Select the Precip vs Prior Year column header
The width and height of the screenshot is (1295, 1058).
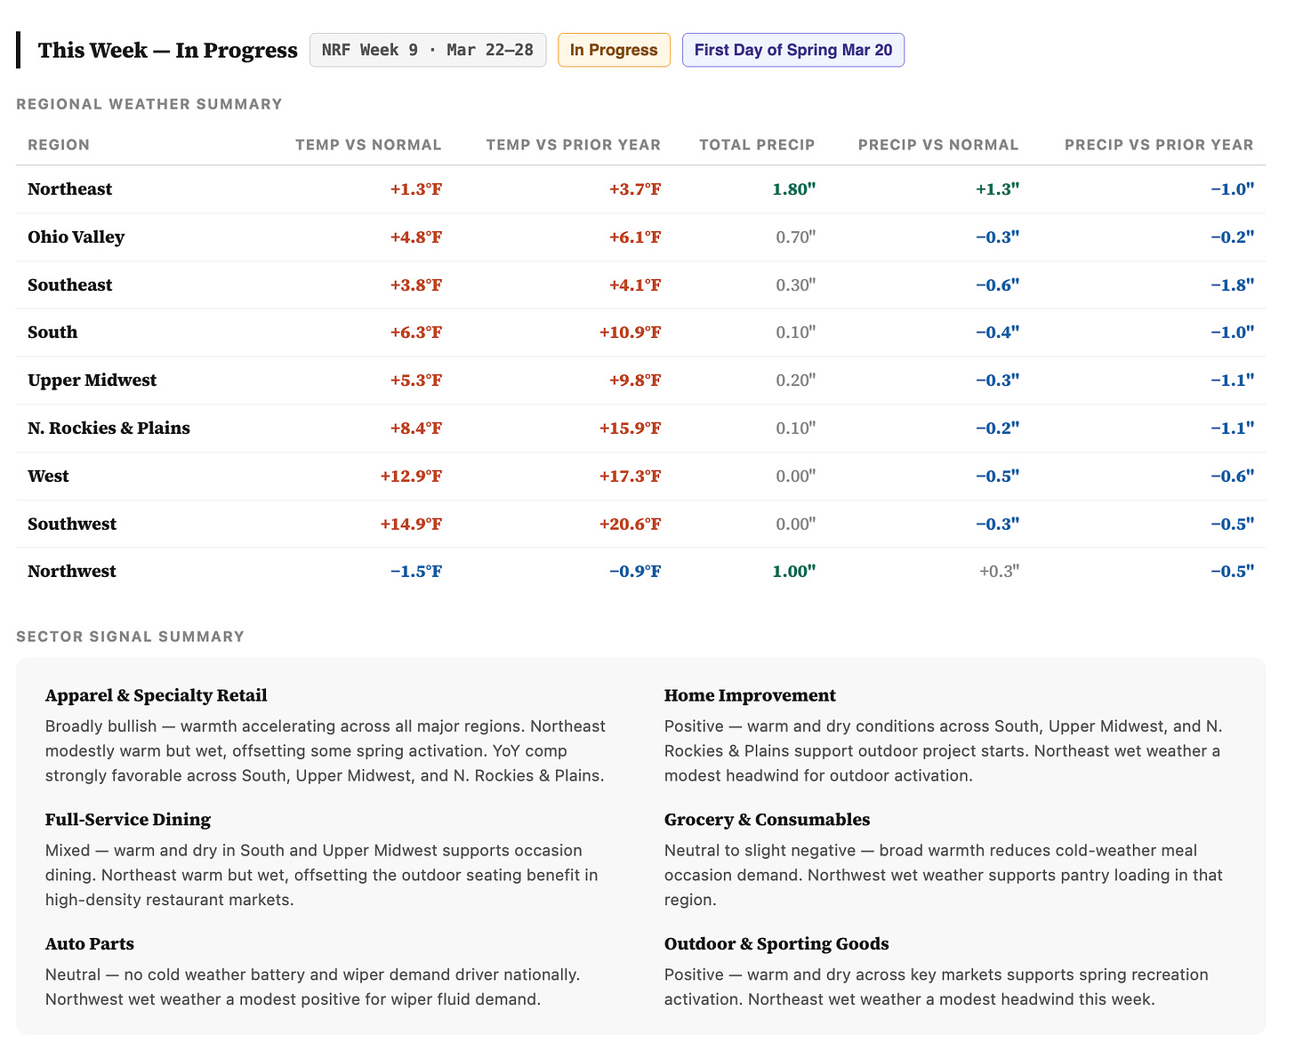tap(1159, 145)
